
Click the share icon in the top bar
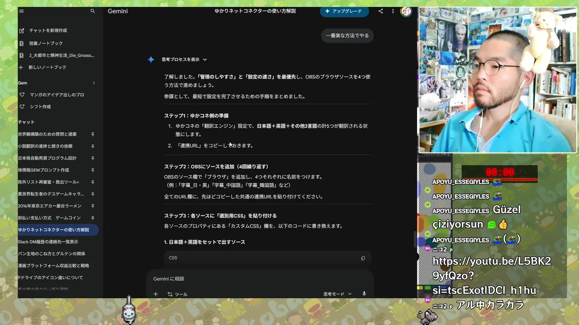coord(380,11)
